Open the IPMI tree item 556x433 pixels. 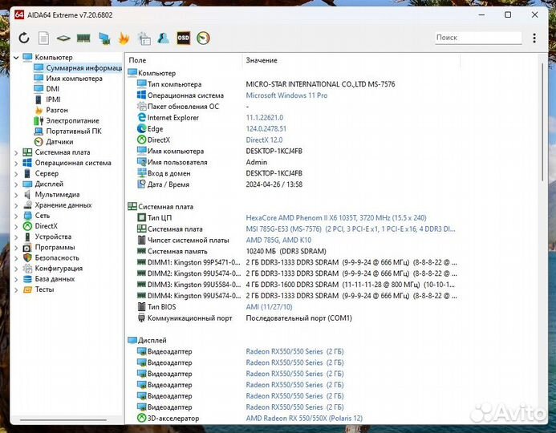pos(47,99)
